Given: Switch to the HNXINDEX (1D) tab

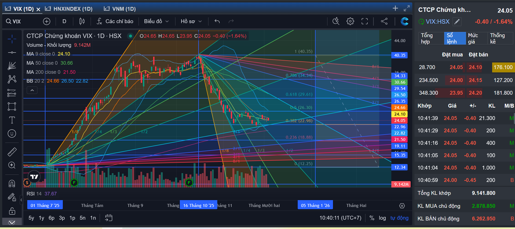Looking at the screenshot, I should coord(69,9).
